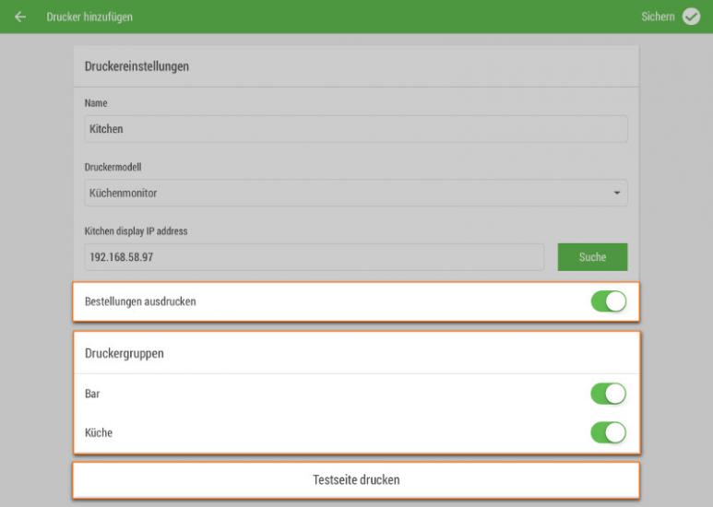
Task: Click the Druckergruppen section header
Action: 125,353
